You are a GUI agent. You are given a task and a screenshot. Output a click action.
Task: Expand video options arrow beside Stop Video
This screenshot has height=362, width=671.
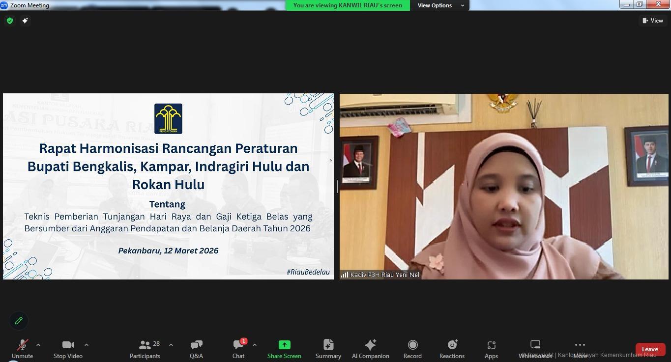coord(87,345)
